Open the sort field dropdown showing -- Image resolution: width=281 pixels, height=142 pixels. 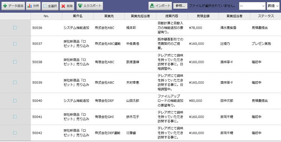252,6
